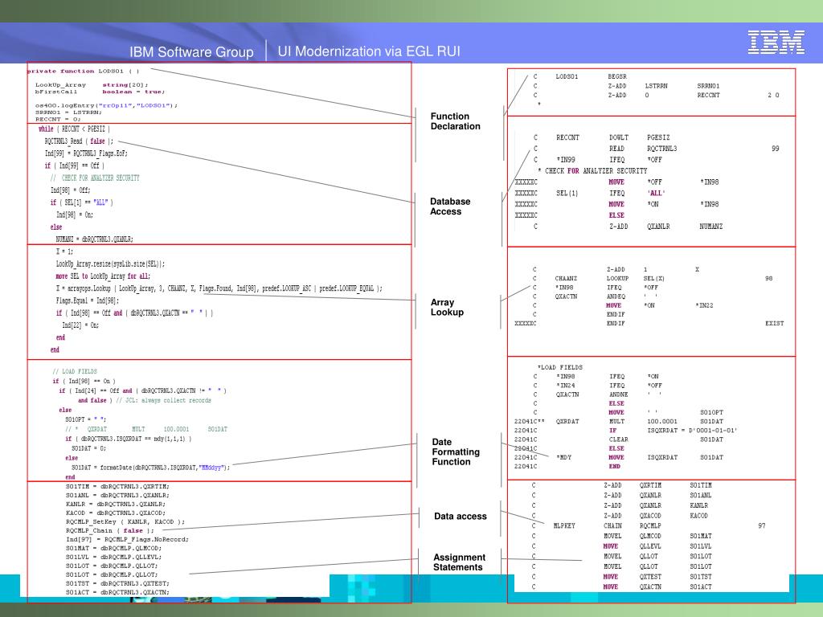Click the 'RQCTRNL3_Read ( false );' call

tap(79, 141)
